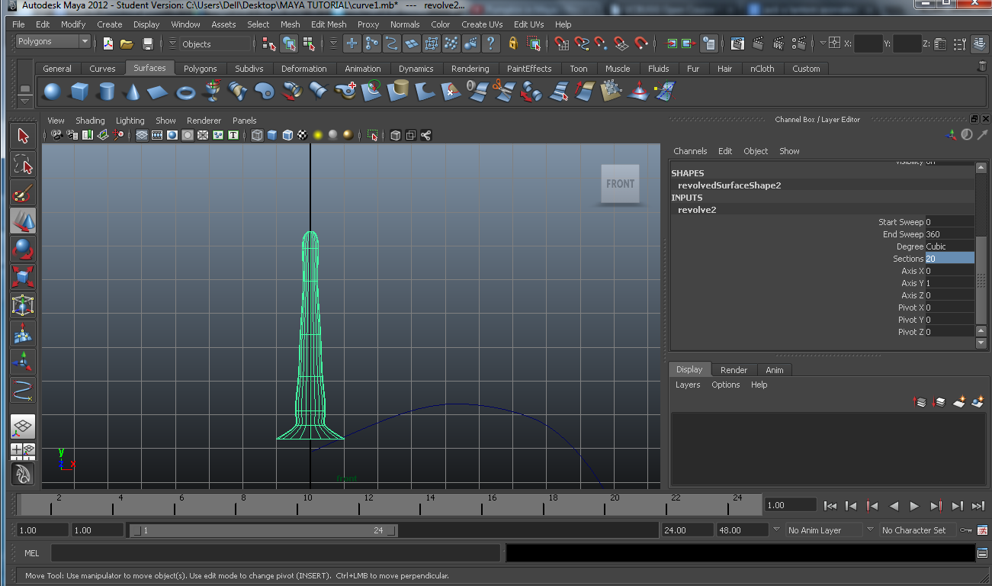
Task: Click the Loft surface shelf icon
Action: (x=238, y=92)
